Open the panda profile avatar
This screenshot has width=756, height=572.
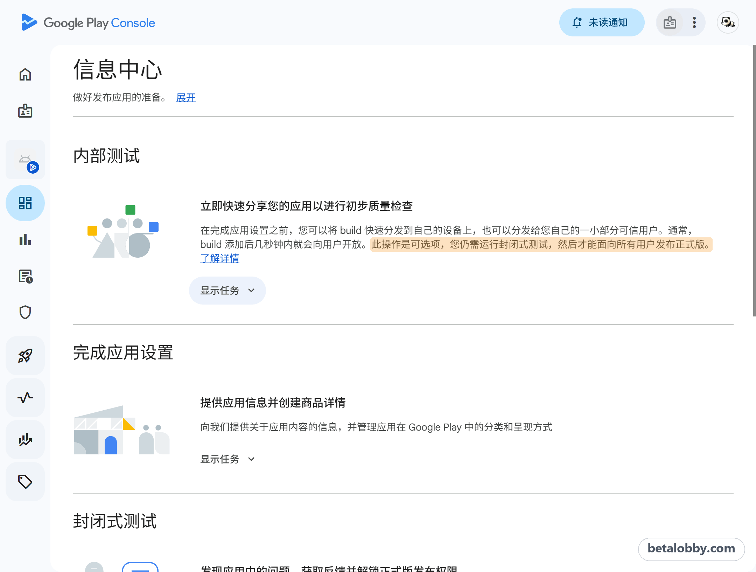pyautogui.click(x=728, y=22)
